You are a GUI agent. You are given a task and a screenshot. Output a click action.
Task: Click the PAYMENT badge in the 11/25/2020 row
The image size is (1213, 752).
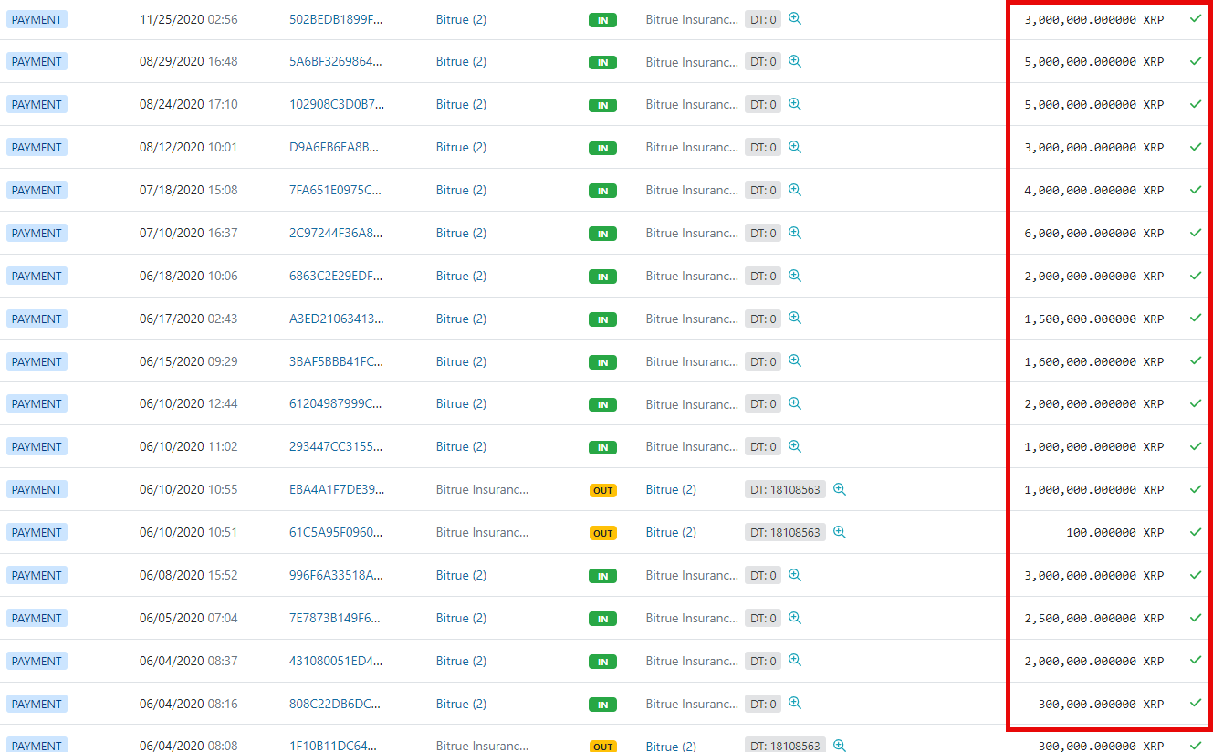(37, 19)
